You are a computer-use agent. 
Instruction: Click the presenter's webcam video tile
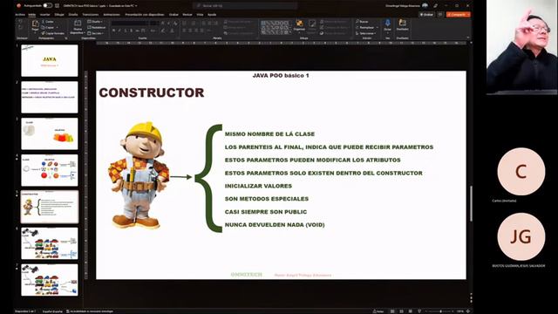coord(522,46)
